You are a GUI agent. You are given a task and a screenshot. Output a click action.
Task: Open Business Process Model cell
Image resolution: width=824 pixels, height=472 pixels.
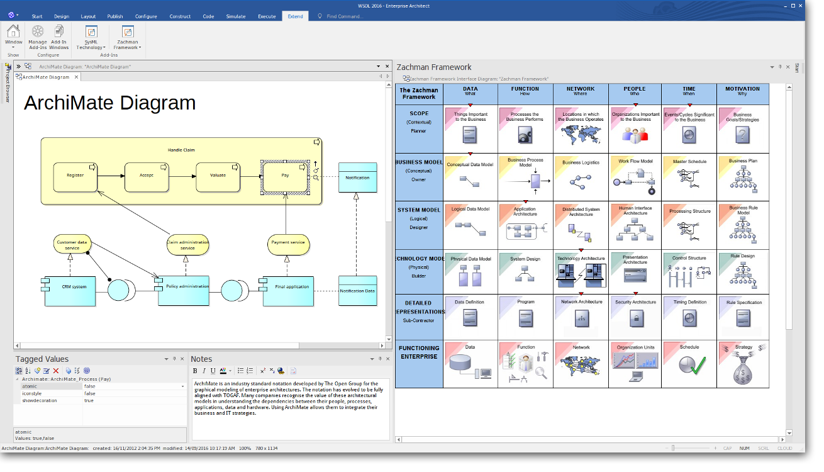point(525,177)
